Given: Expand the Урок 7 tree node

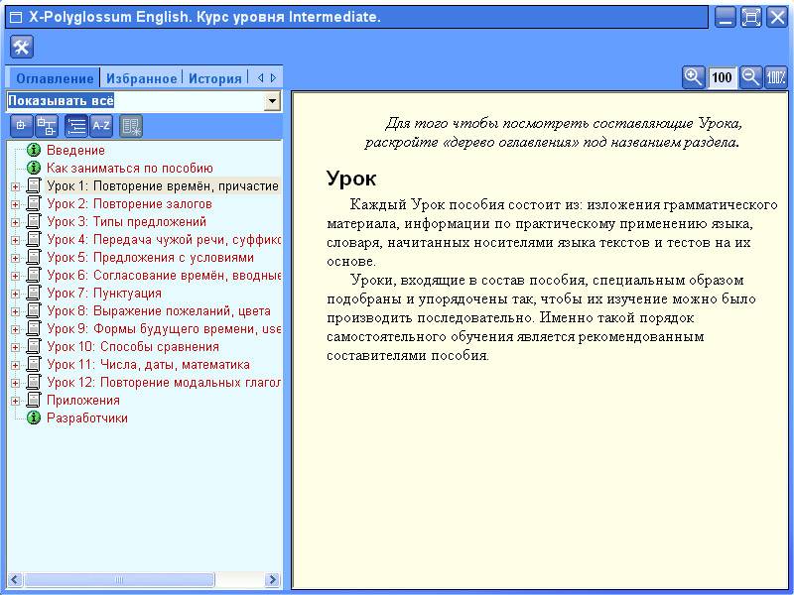Looking at the screenshot, I should [x=15, y=294].
